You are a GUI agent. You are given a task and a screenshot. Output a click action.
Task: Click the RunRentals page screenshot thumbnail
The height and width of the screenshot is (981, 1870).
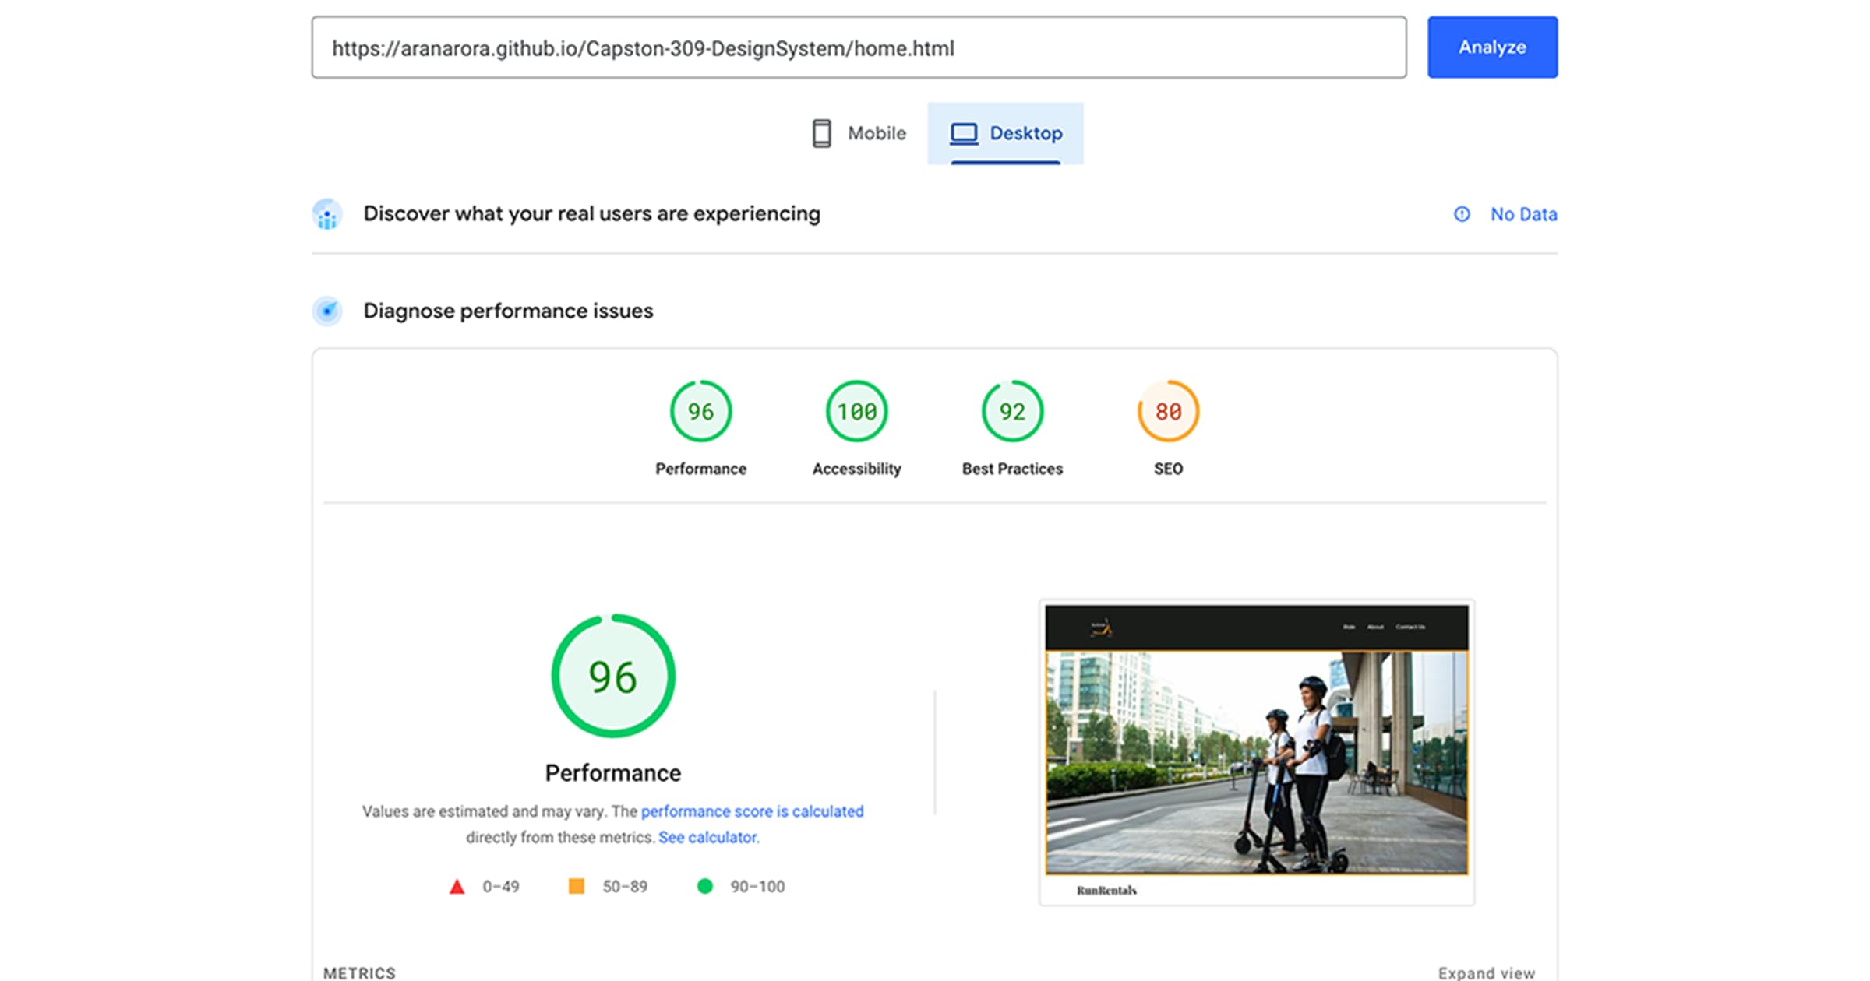1256,752
